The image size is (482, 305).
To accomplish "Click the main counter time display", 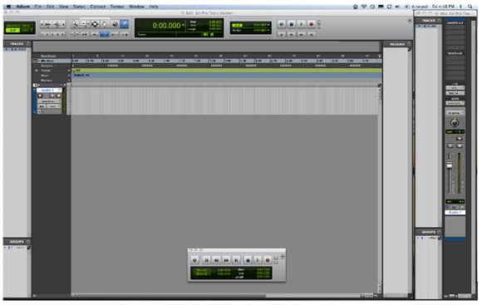I will tap(166, 26).
